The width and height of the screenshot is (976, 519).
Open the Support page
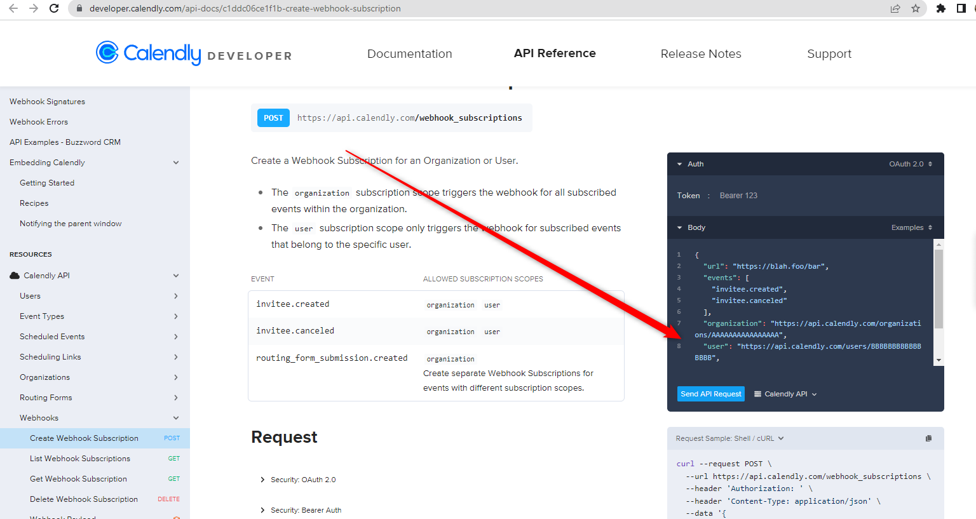pyautogui.click(x=829, y=54)
